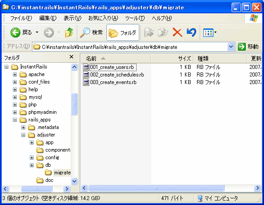Click folder tree scrollbar up arrow
This screenshot has height=205, width=264.
point(74,67)
